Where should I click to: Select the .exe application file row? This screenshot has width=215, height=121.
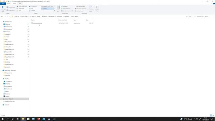(62, 23)
